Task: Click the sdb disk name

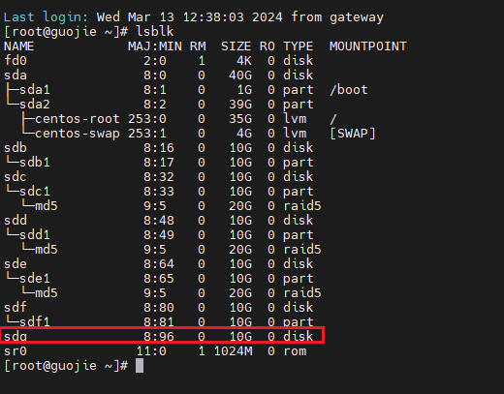Action: [16, 148]
